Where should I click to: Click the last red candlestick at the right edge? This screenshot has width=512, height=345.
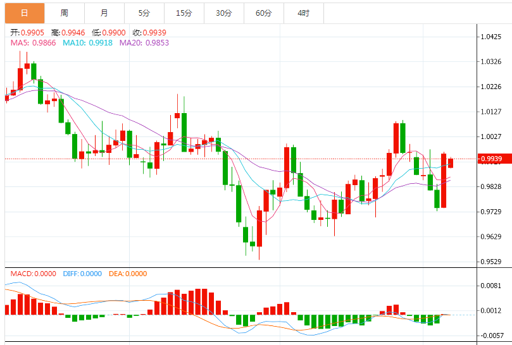tap(451, 163)
